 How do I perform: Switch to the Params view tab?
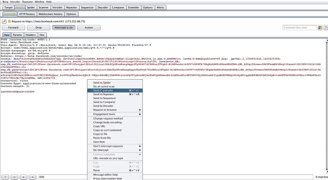(x=17, y=35)
